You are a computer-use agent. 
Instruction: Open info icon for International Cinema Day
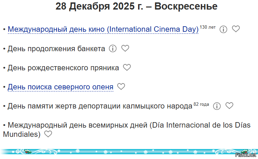click(x=223, y=29)
